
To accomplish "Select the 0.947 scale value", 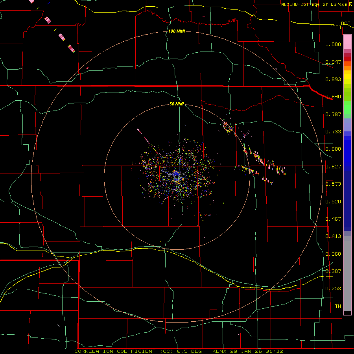I will point(333,62).
